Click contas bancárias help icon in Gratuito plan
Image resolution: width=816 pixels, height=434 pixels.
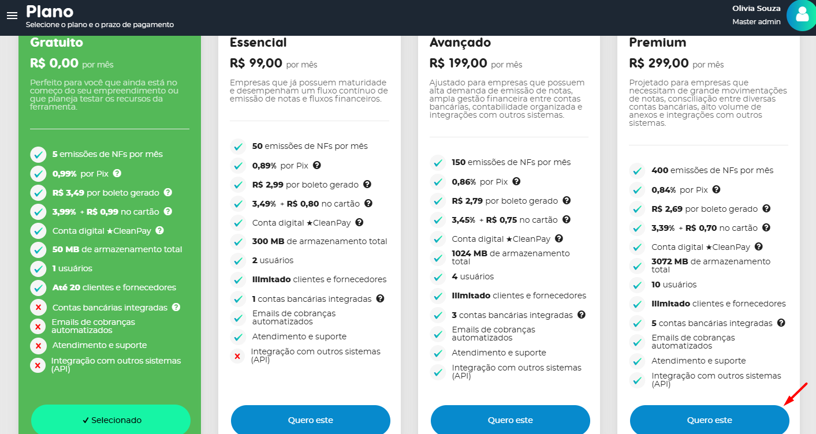click(176, 308)
